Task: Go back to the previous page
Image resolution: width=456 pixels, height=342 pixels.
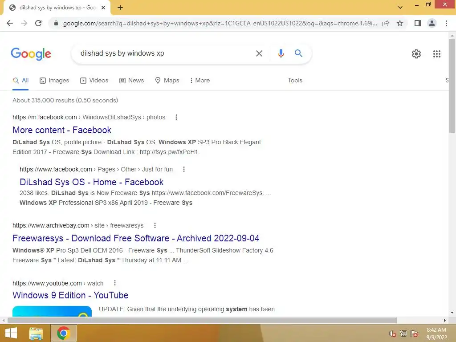Action: pos(10,23)
